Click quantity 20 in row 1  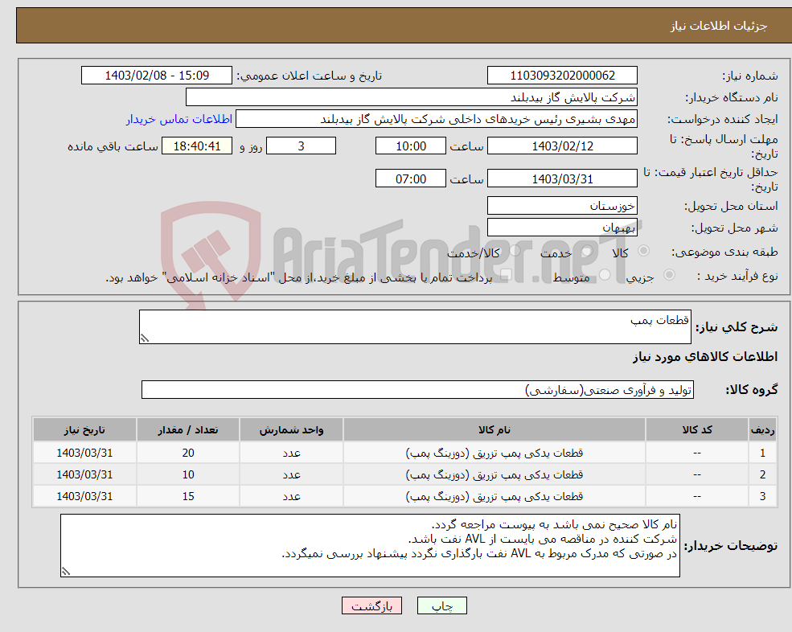pyautogui.click(x=188, y=453)
